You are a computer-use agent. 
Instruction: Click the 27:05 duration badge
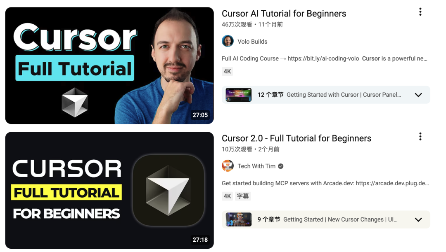point(200,115)
